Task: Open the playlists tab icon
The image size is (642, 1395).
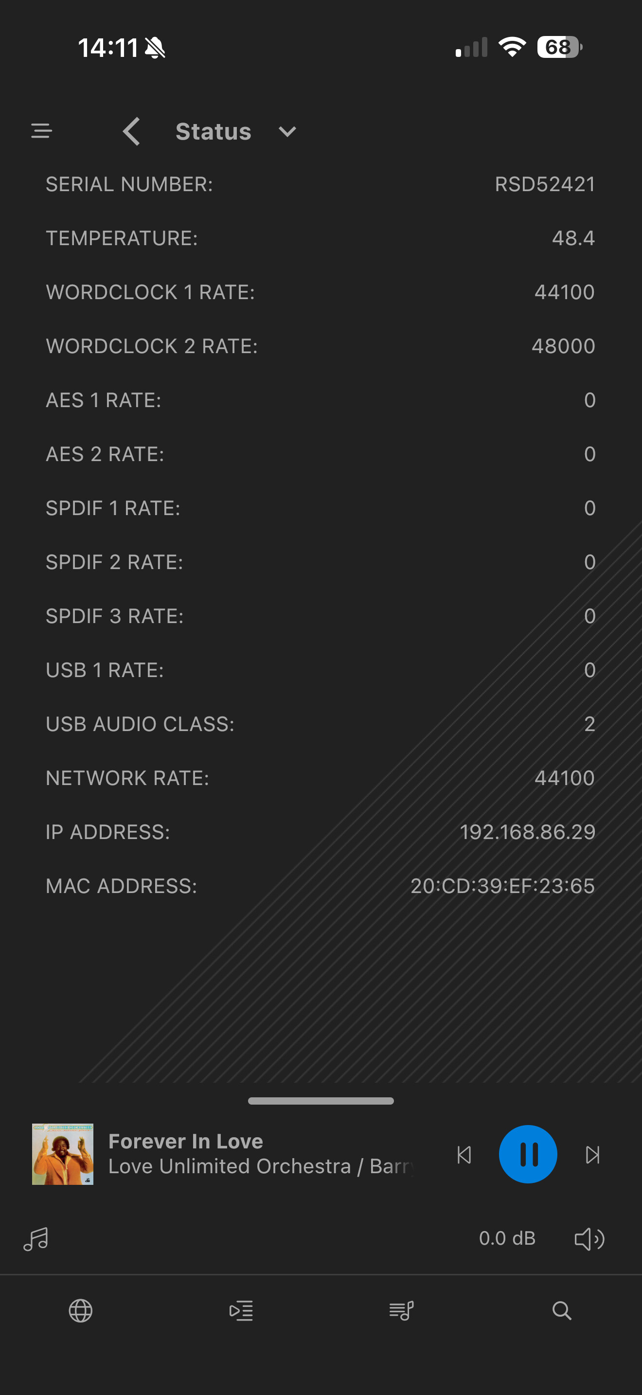Action: coord(401,1311)
